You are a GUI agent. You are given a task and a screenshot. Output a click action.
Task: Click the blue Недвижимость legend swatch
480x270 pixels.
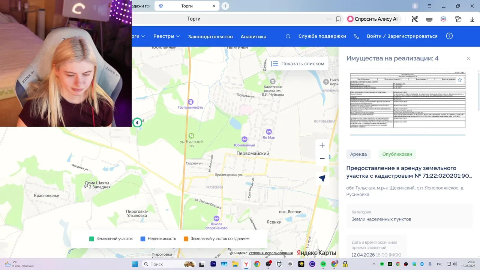point(142,239)
